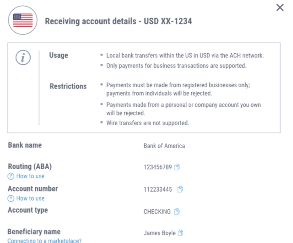This screenshot has width=293, height=243.
Task: Click the Receiving account details heading
Action: [118, 21]
